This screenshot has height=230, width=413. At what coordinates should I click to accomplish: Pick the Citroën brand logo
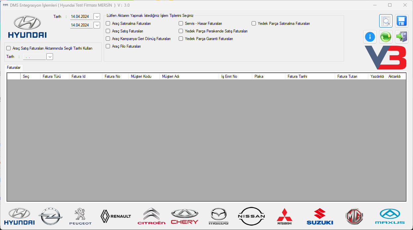tap(151, 216)
